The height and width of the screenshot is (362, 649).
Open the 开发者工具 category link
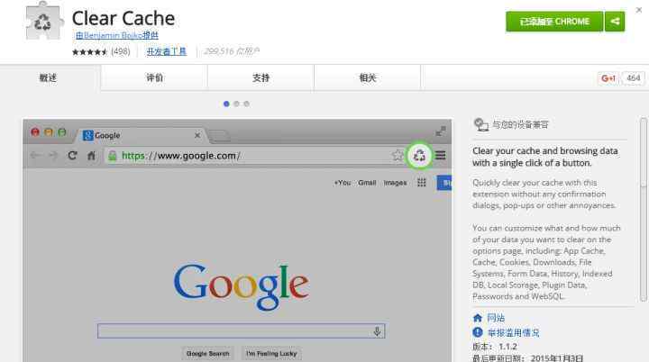(167, 51)
